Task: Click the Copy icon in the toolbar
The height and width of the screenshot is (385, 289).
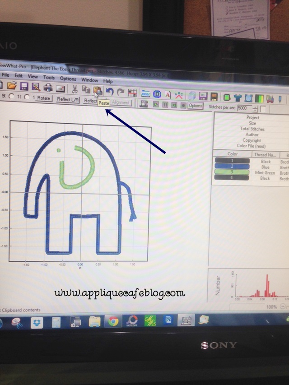Action: pos(86,89)
